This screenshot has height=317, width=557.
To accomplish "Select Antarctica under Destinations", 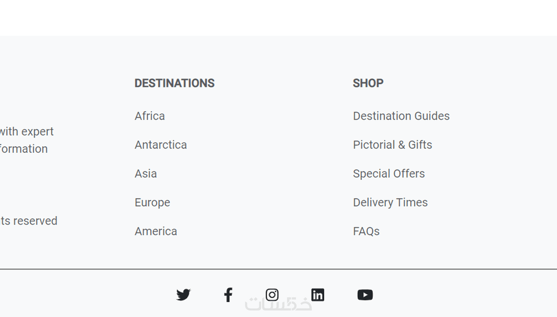I will pyautogui.click(x=161, y=145).
